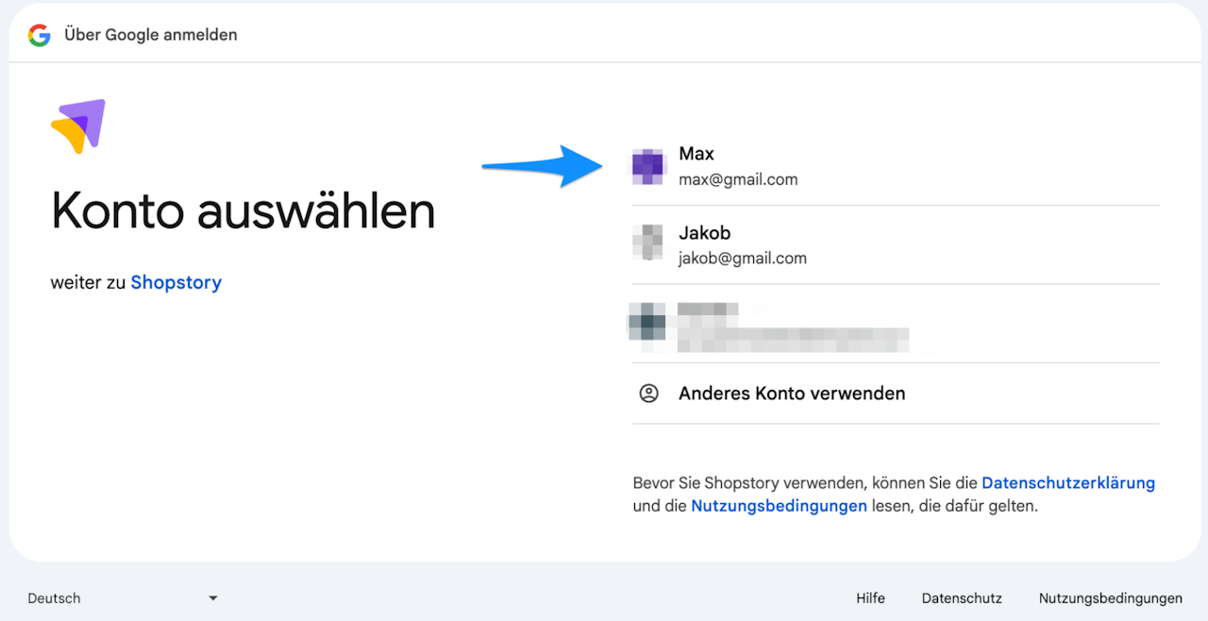
Task: Select the Max account max@gmail.com
Action: tap(896, 166)
